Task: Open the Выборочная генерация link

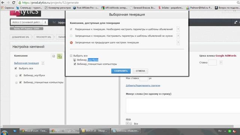Action: click(x=27, y=63)
